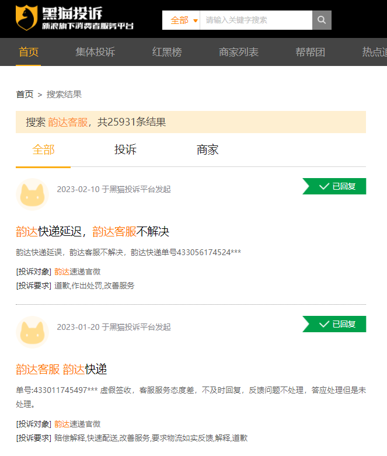
Task: Click the cat avatar on 2023-01-20 complaint
Action: (33, 332)
